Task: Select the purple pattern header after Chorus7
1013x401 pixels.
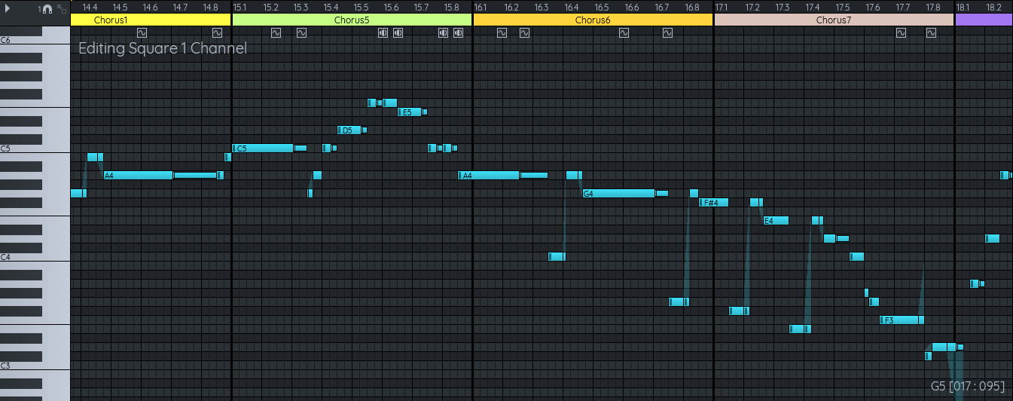Action: click(984, 20)
